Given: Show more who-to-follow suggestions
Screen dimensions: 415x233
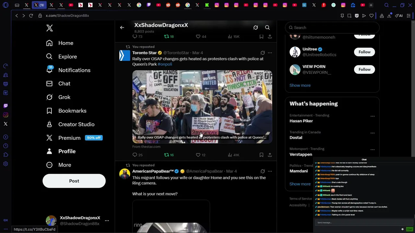Looking at the screenshot, I should coord(300,85).
